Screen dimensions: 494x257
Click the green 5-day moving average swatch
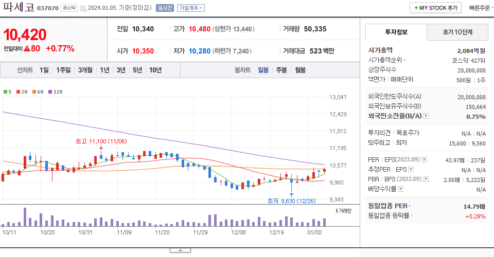[x=5, y=92]
